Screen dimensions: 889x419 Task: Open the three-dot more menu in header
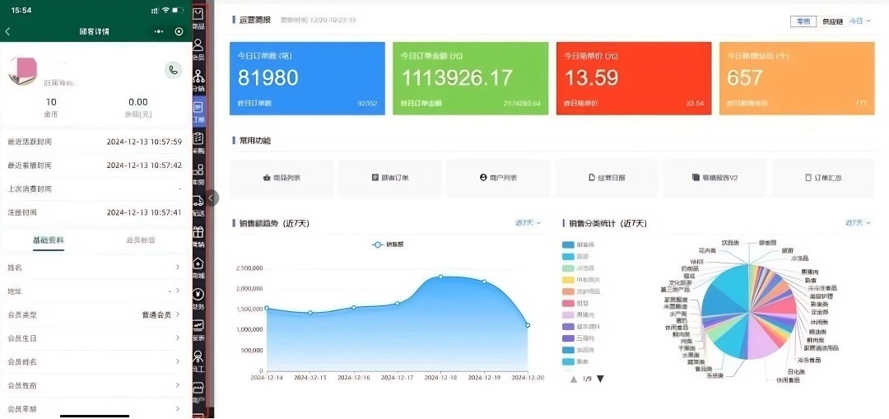click(159, 31)
